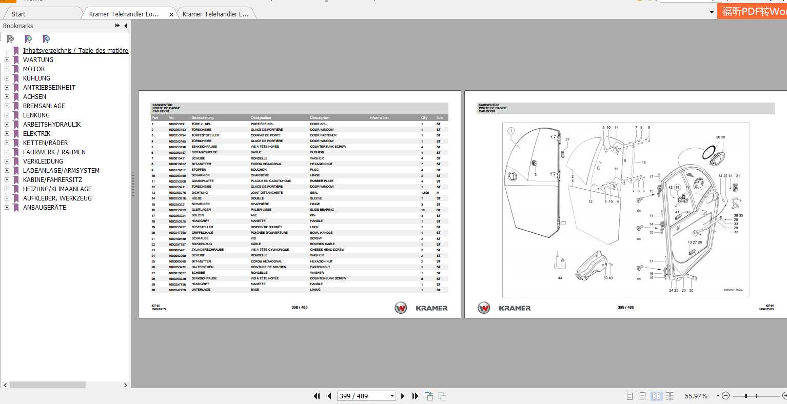The image size is (787, 404).
Task: Switch to continuous page view mode
Action: [x=643, y=396]
